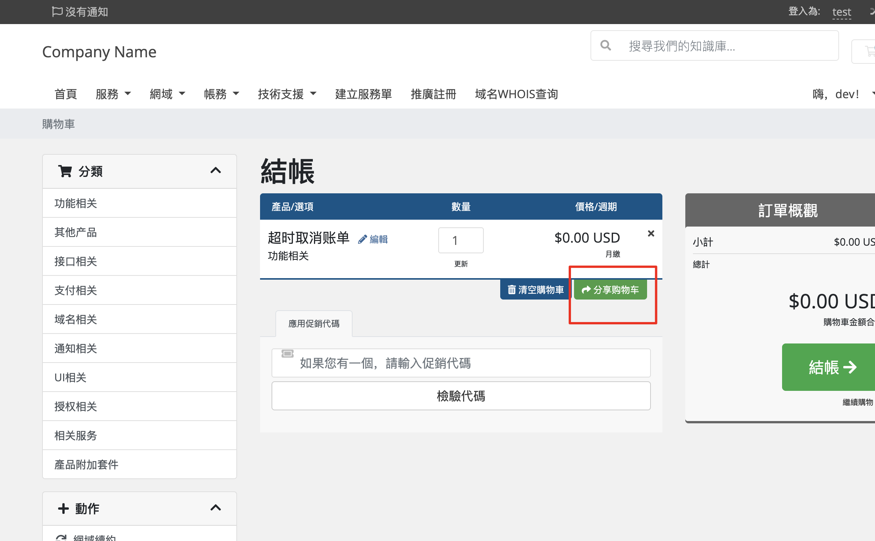
Task: Remove the cart item with the X icon
Action: click(x=651, y=233)
